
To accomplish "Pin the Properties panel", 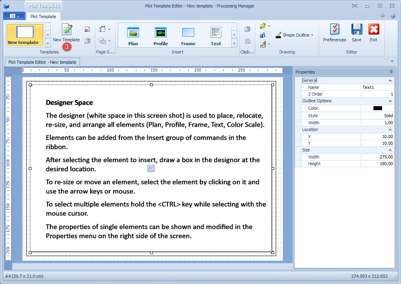I will point(391,72).
